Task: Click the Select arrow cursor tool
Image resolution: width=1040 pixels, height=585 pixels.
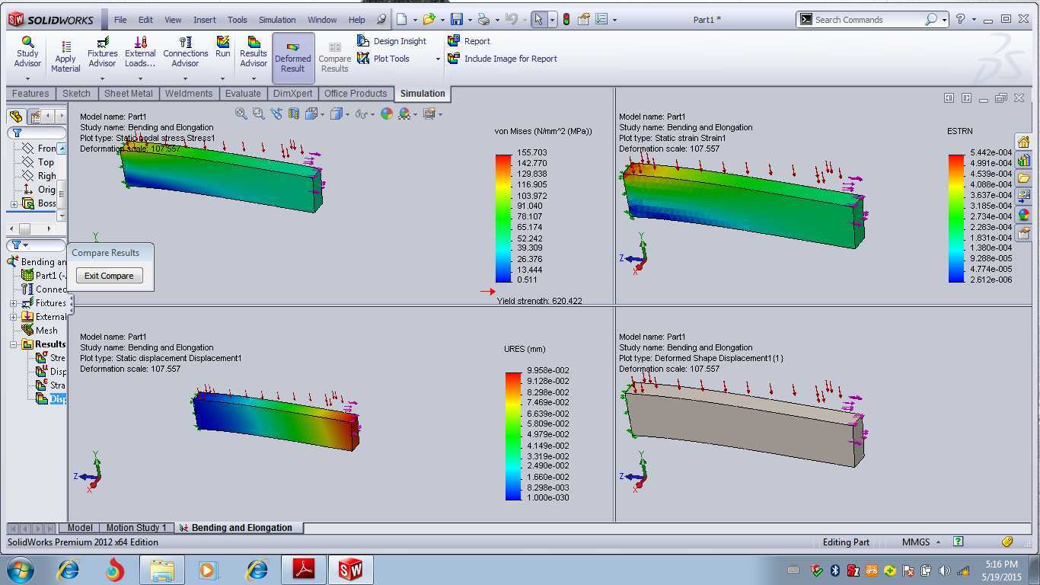Action: pos(538,20)
